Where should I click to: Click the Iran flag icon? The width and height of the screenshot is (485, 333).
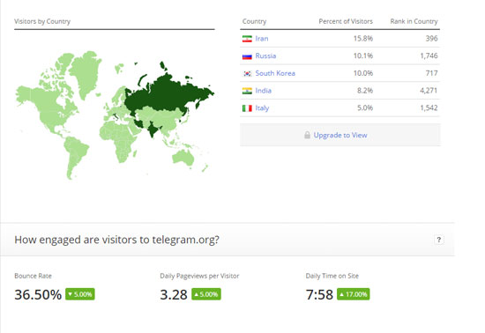pyautogui.click(x=247, y=39)
